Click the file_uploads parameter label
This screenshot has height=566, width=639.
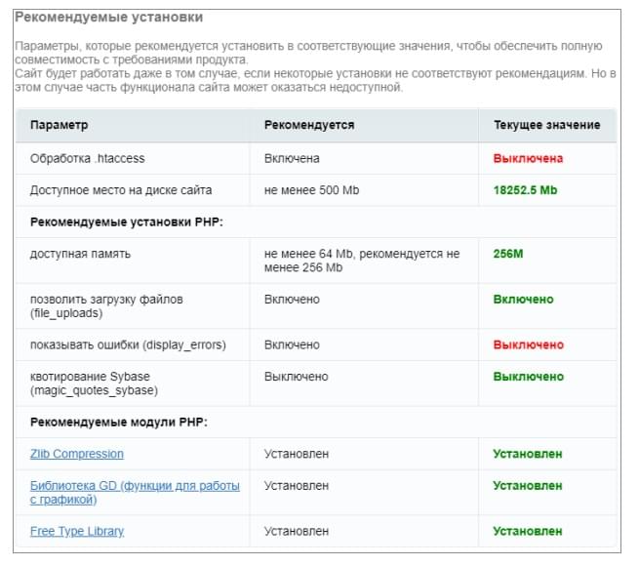pyautogui.click(x=106, y=305)
